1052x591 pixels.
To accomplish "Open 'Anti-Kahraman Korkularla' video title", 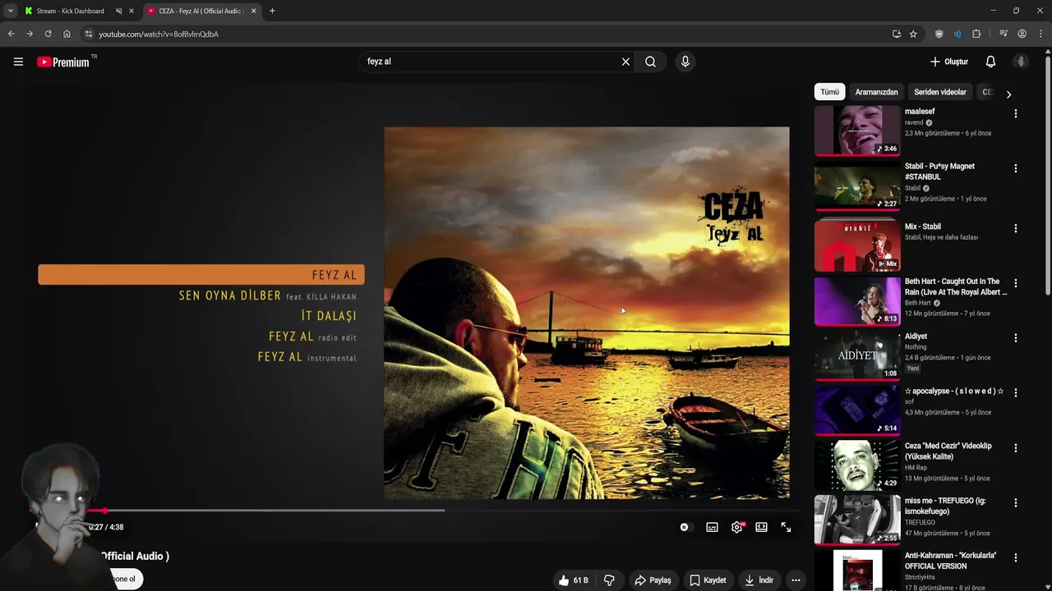I will coord(951,561).
